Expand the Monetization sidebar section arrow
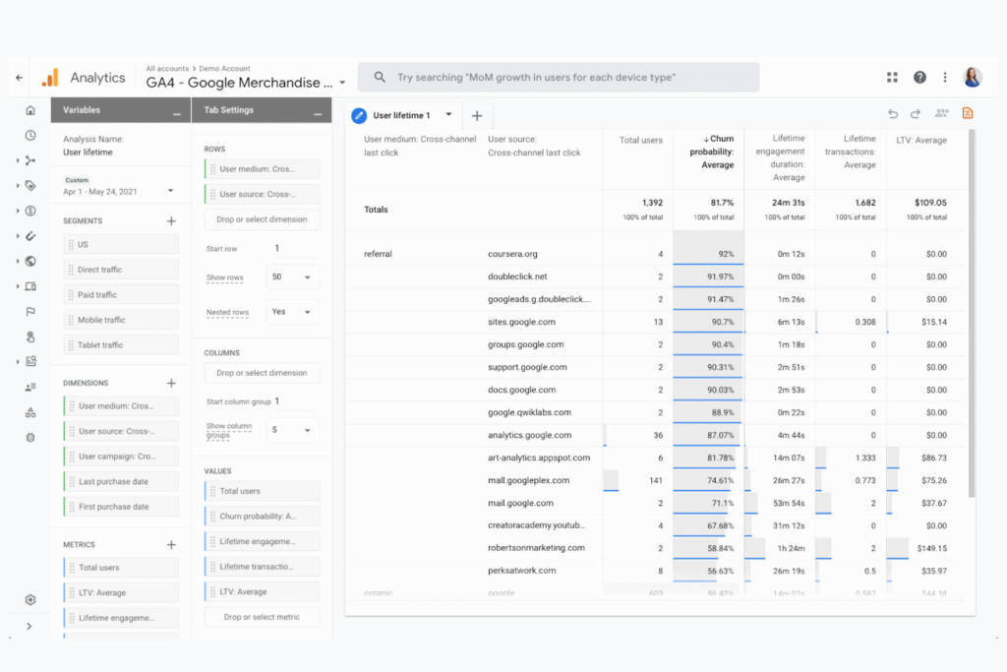Viewport: 1007px width, 672px height. point(18,211)
